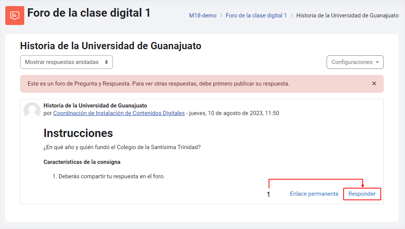The height and width of the screenshot is (229, 405).
Task: Go to M18-demo breadcrumb link
Action: (203, 16)
